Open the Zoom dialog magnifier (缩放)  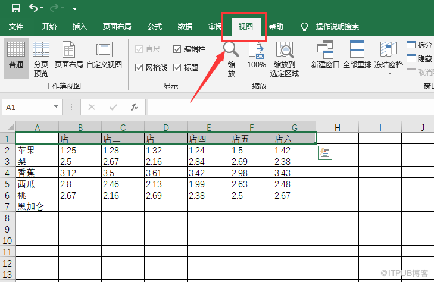[232, 58]
